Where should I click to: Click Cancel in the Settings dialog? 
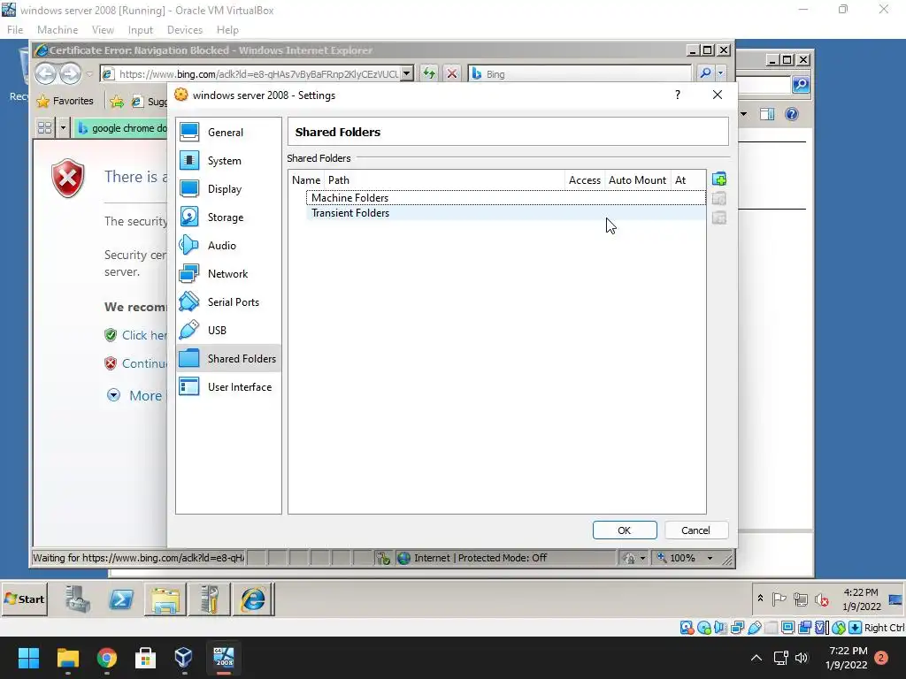[695, 530]
